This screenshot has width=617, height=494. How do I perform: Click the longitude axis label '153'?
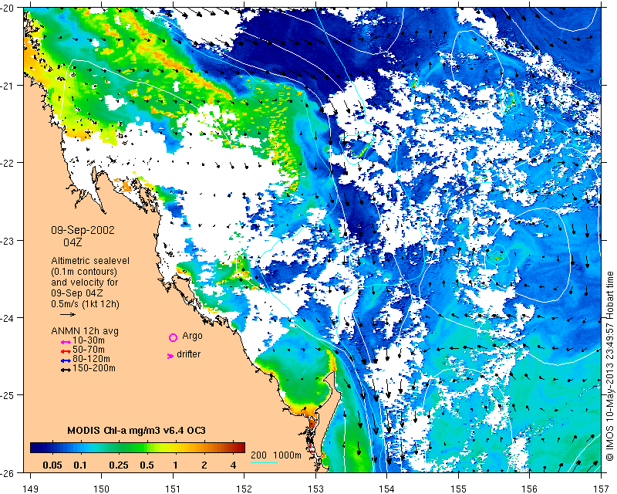coord(315,489)
